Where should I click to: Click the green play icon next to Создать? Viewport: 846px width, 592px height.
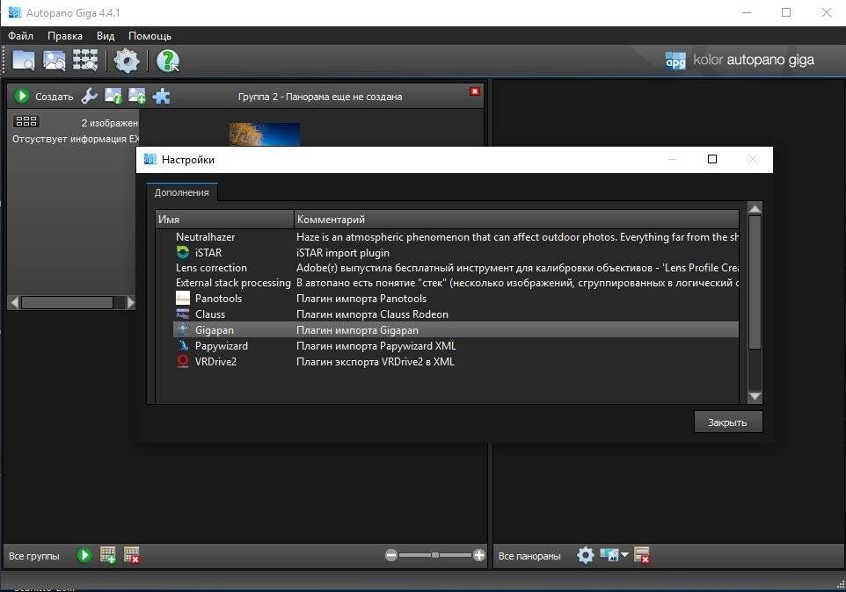[22, 96]
